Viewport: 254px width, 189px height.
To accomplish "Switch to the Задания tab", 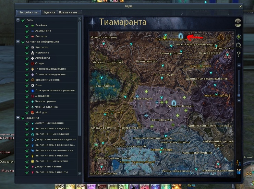I will pos(49,12).
